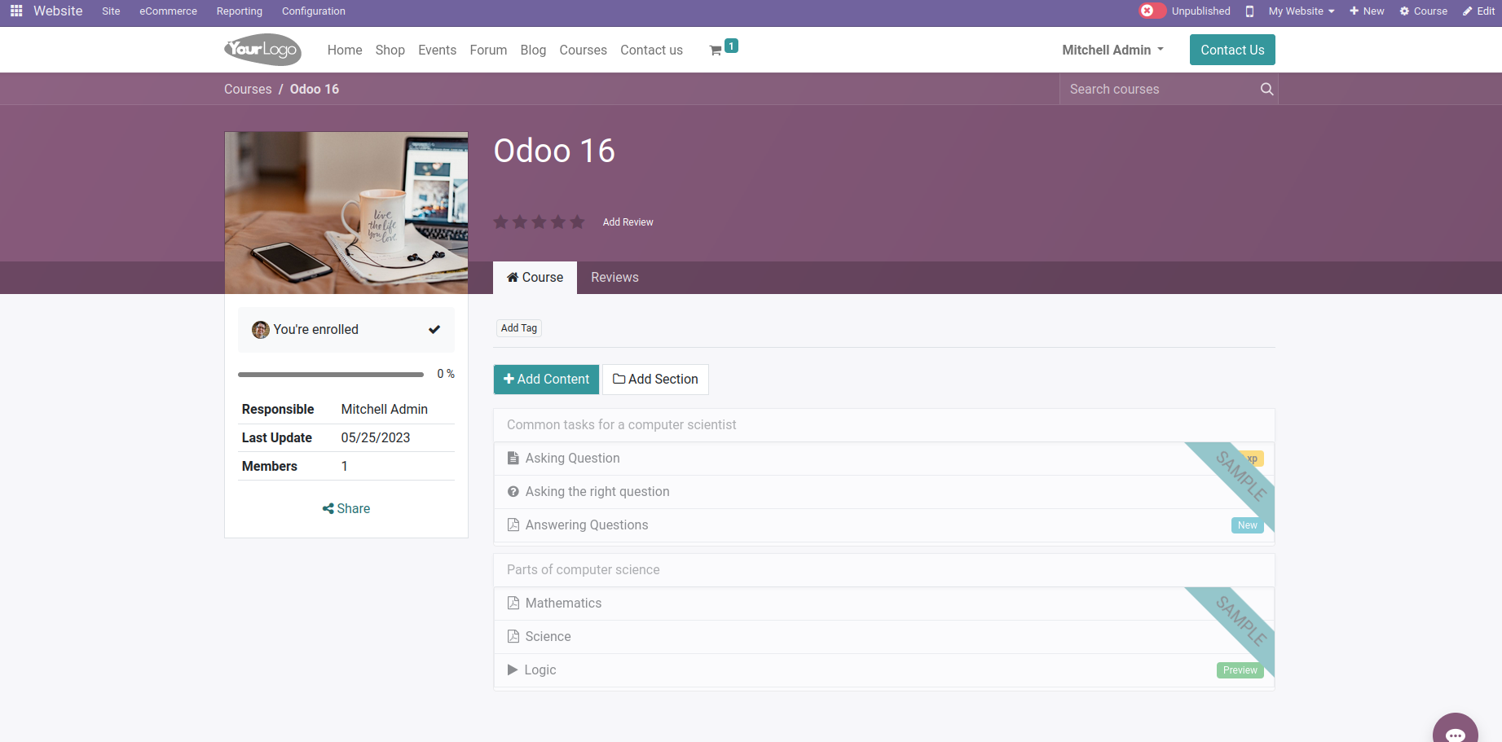Click the You're enrolled label
The width and height of the screenshot is (1502, 742).
[316, 330]
